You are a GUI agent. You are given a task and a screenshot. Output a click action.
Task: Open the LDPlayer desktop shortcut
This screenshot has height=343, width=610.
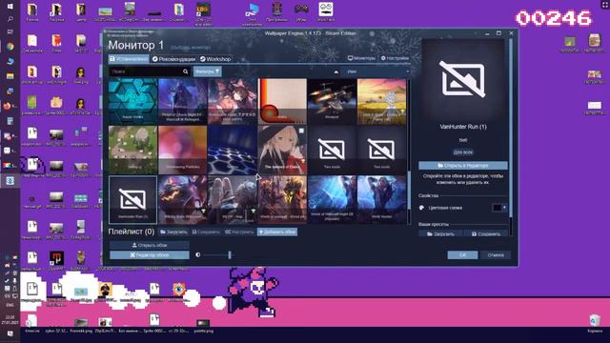pyautogui.click(x=203, y=13)
